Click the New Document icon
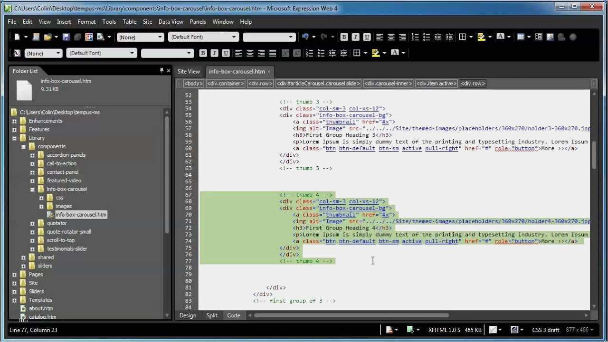This screenshot has height=342, width=608. [17, 37]
